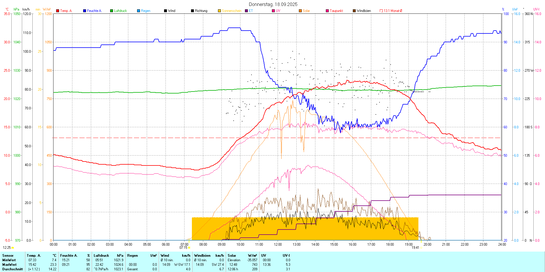Toggle the 13.1 Monat-Ø legend box
This screenshot has height=272, width=545.
pyautogui.click(x=381, y=11)
